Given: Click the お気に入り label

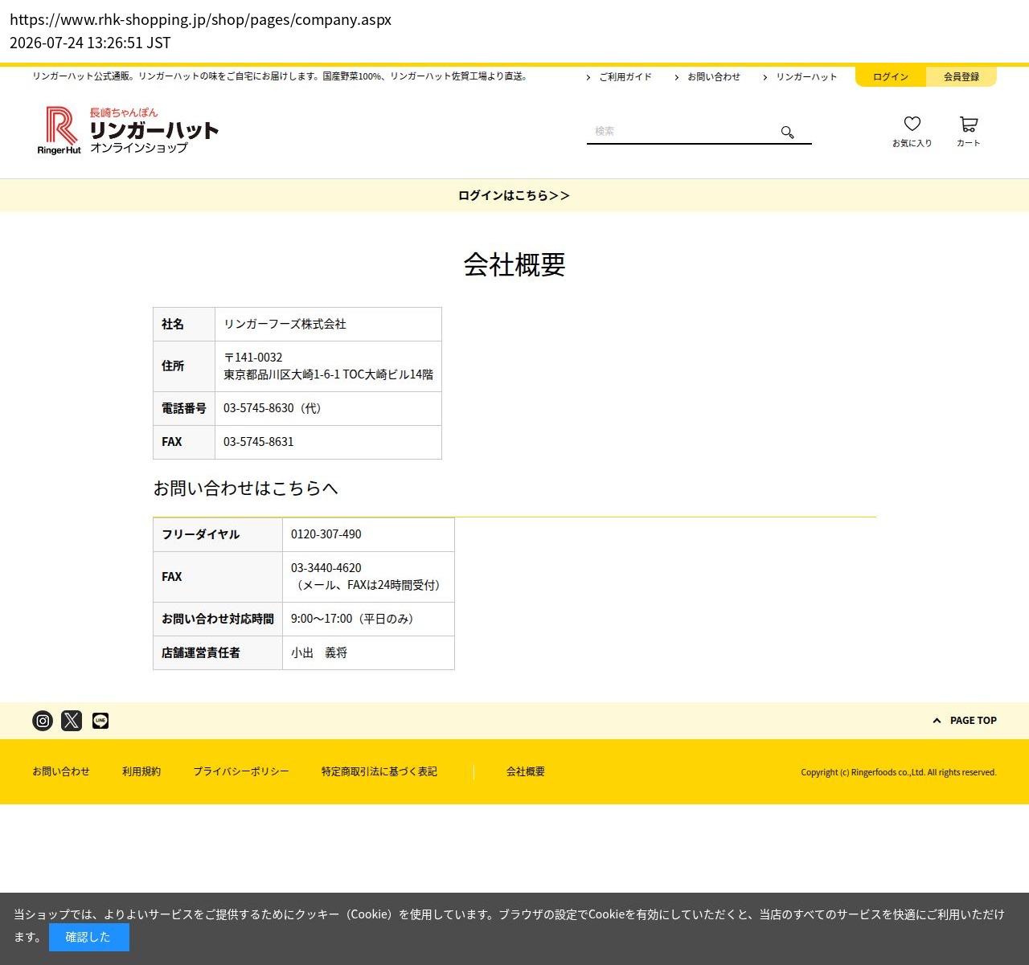Looking at the screenshot, I should [x=912, y=143].
